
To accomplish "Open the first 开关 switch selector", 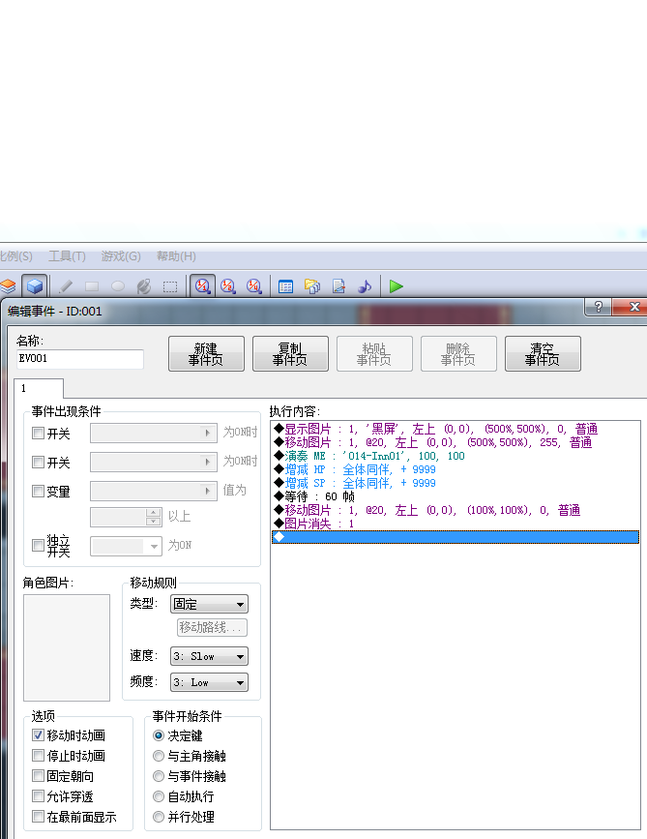I will tap(154, 433).
